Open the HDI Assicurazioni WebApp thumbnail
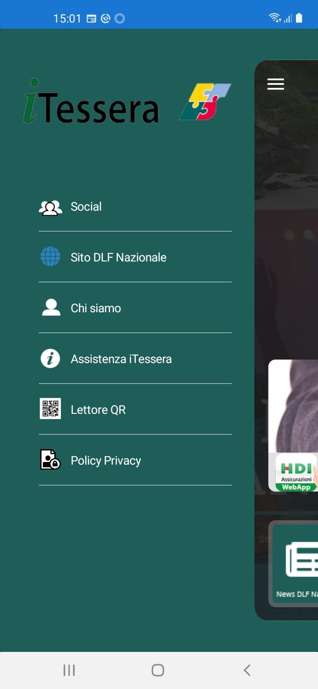The height and width of the screenshot is (689, 318). click(x=296, y=472)
